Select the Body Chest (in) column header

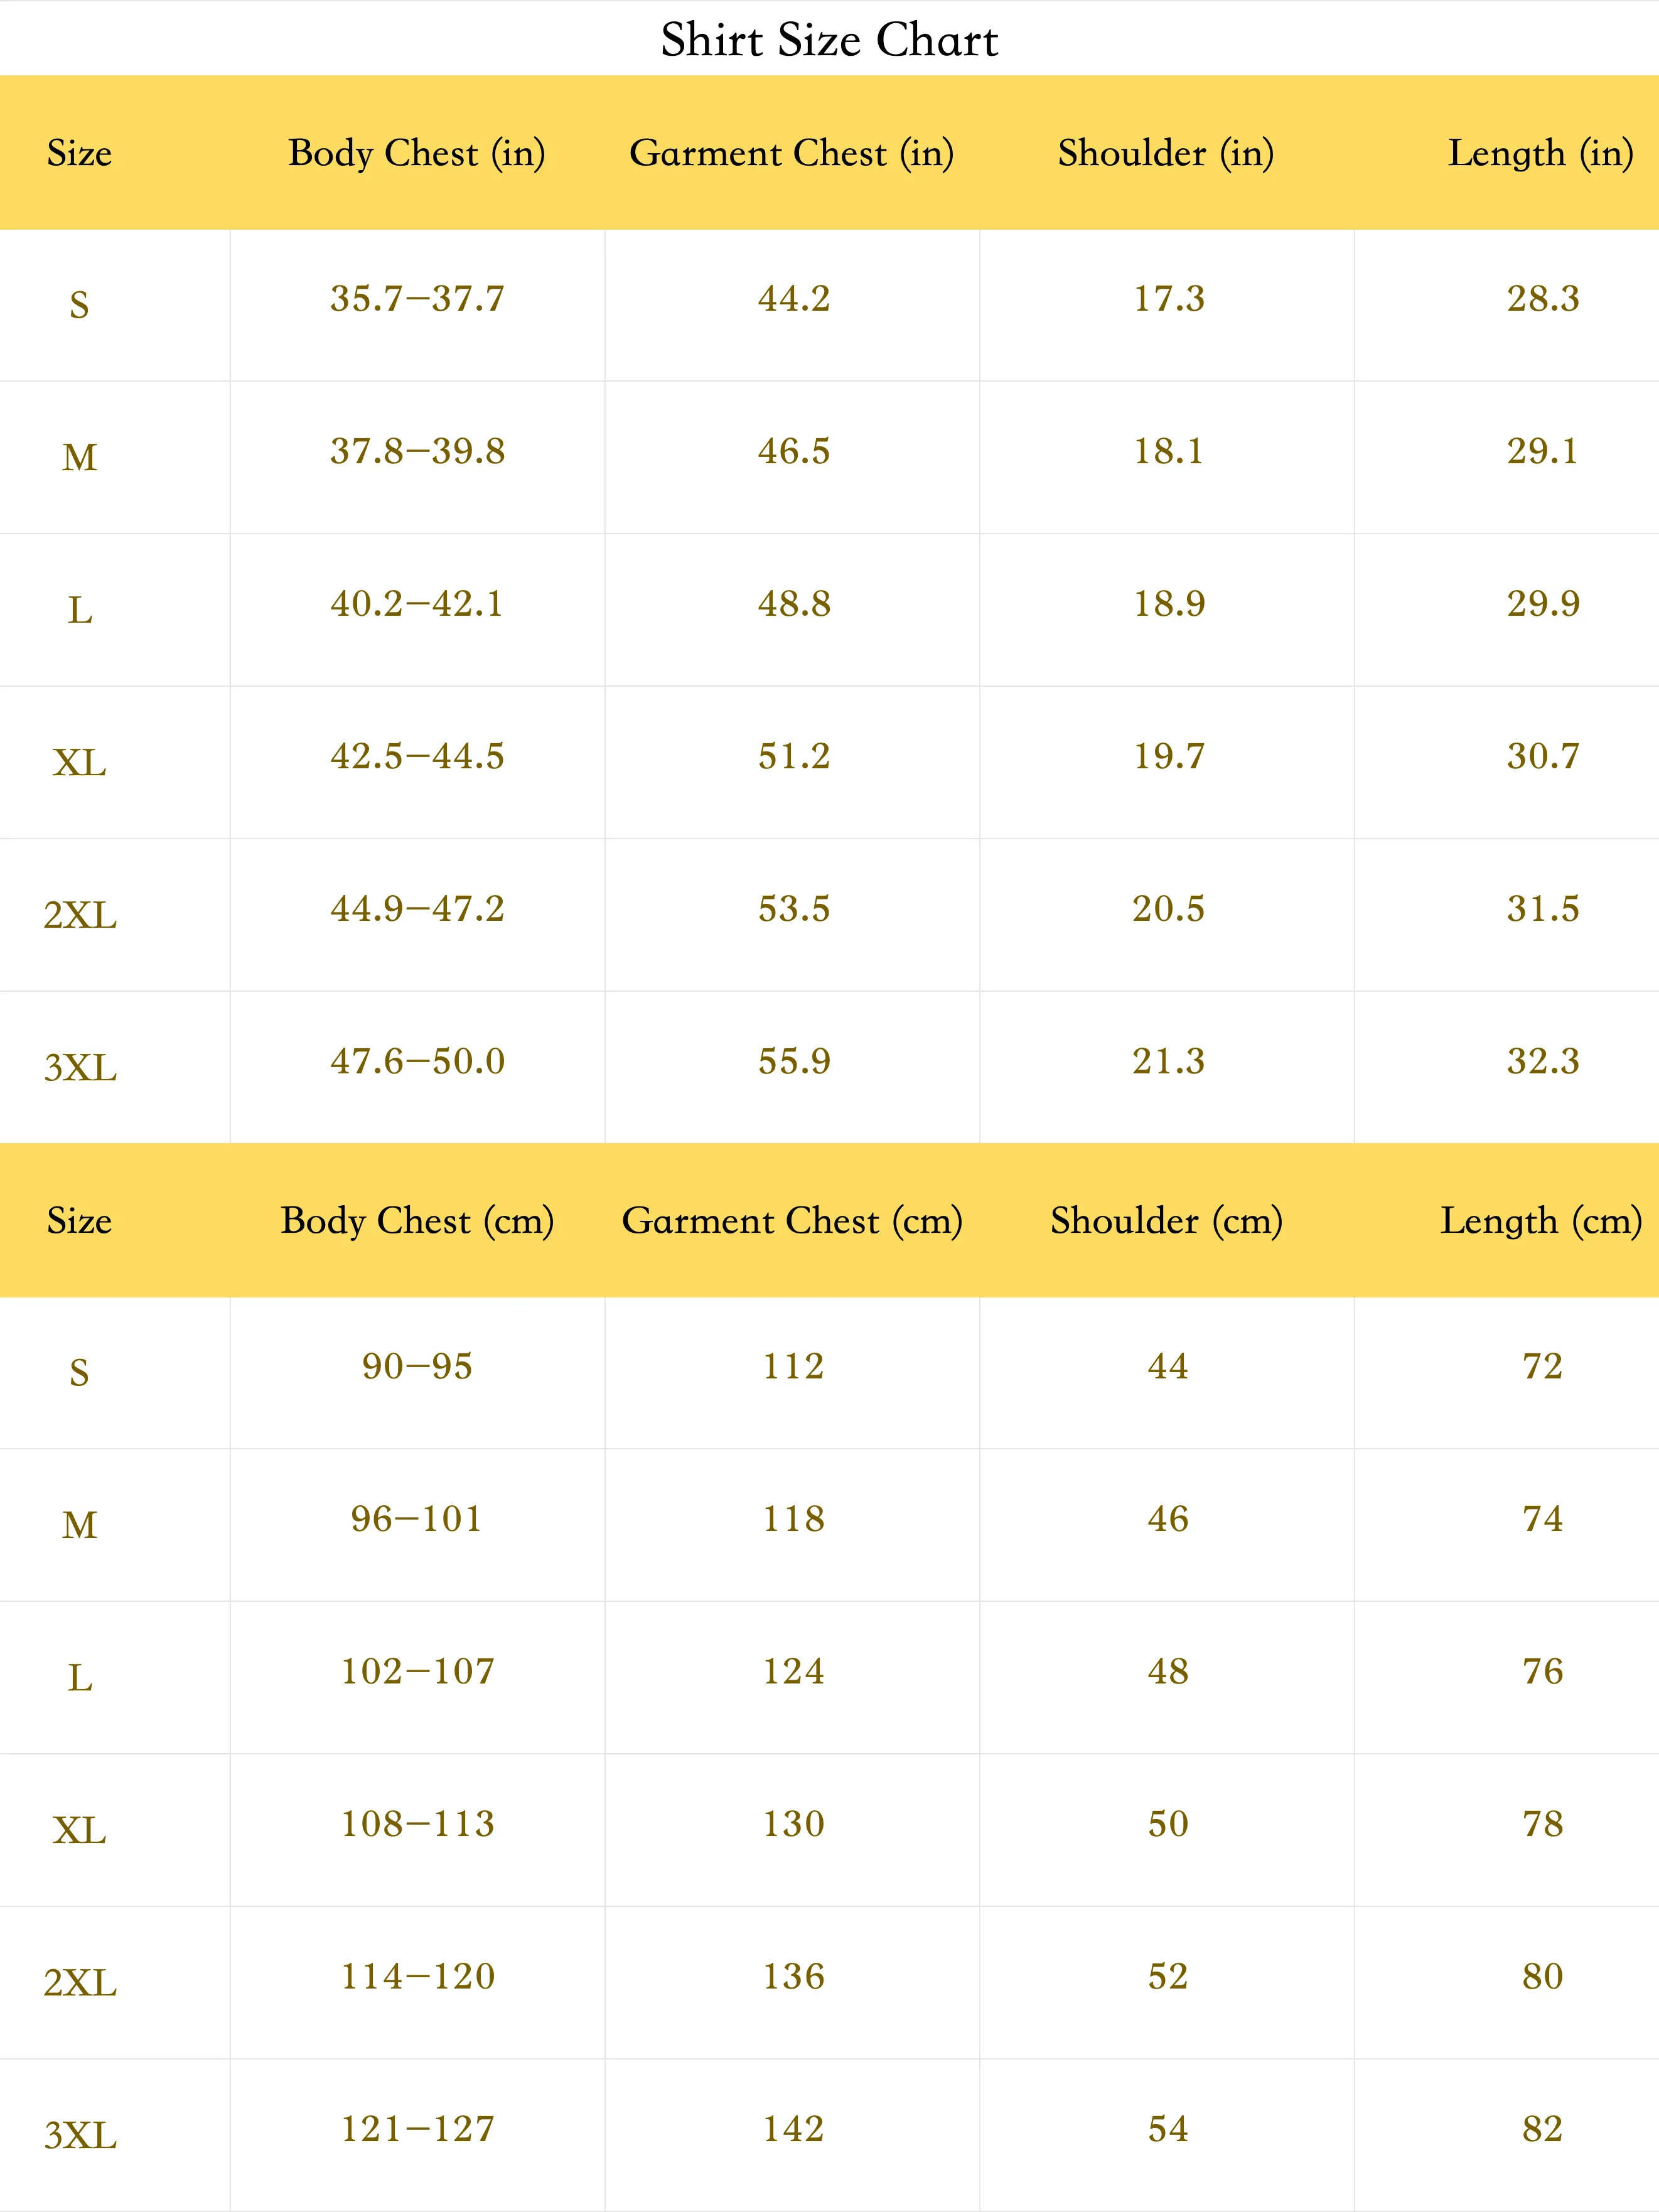click(417, 153)
